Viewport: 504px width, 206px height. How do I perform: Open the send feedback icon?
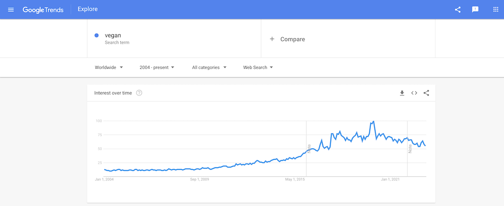pyautogui.click(x=475, y=10)
